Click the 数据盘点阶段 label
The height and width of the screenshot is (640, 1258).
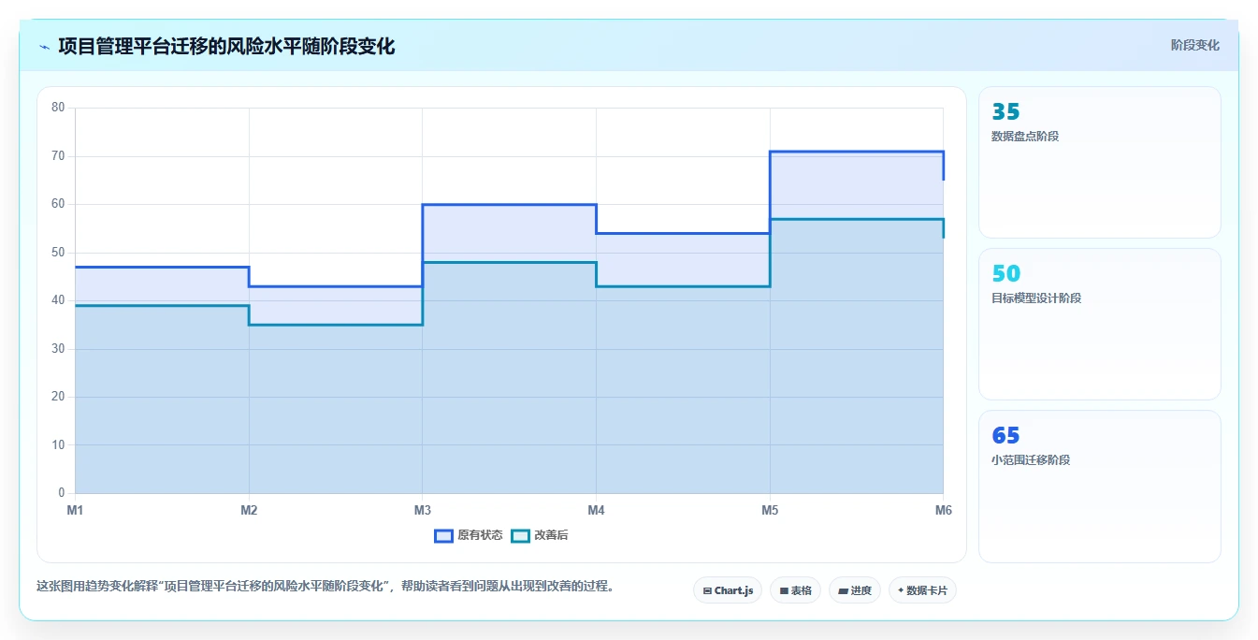coord(1025,137)
